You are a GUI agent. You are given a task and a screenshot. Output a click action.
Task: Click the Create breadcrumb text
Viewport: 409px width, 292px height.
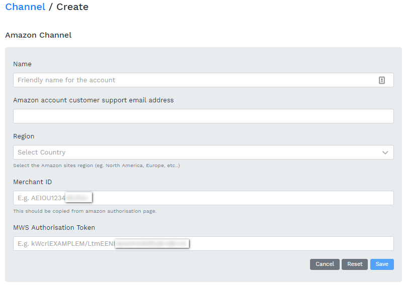coord(72,7)
